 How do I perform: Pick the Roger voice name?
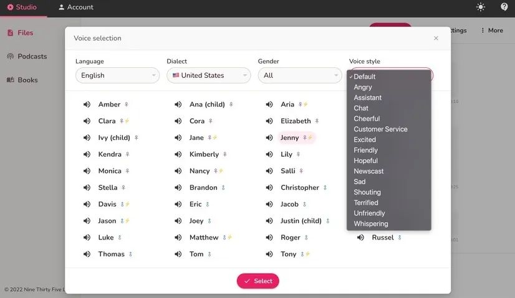[291, 238]
